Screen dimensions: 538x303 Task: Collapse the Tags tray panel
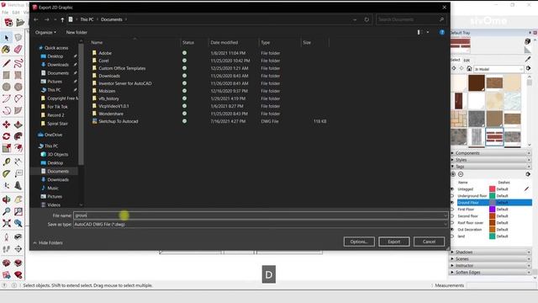coord(491,167)
